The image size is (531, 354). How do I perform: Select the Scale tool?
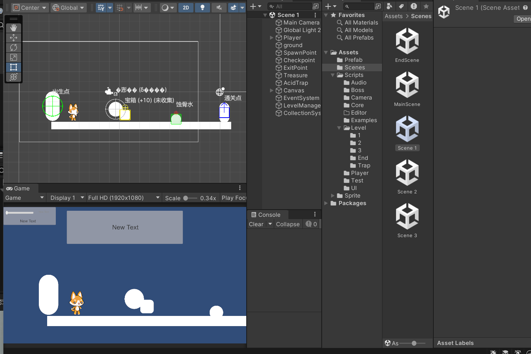coord(14,57)
